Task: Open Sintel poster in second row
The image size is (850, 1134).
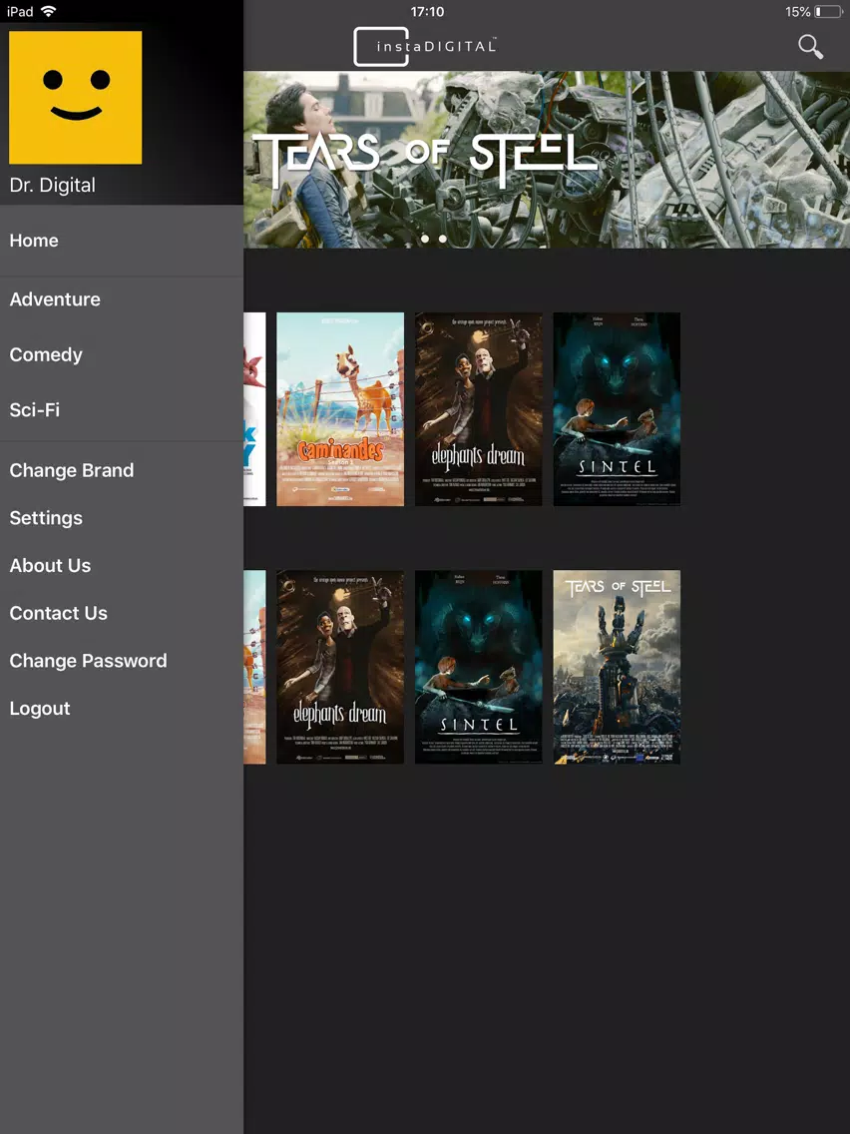Action: (479, 667)
